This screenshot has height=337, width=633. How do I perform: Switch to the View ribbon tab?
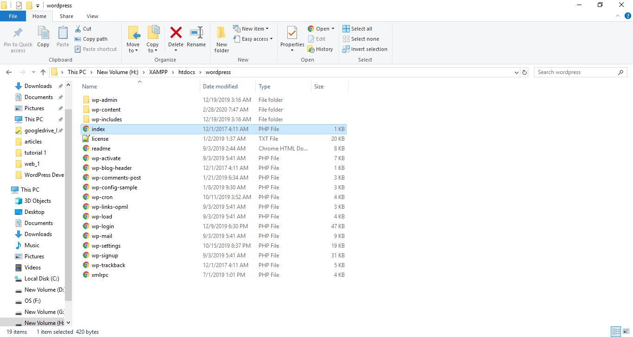pos(92,16)
